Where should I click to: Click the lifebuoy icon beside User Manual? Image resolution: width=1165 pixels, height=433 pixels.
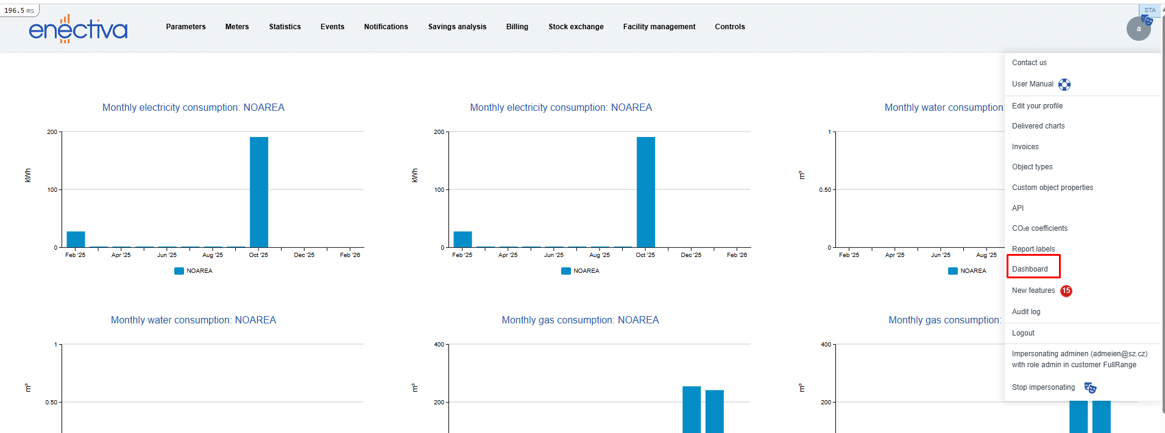coord(1064,85)
